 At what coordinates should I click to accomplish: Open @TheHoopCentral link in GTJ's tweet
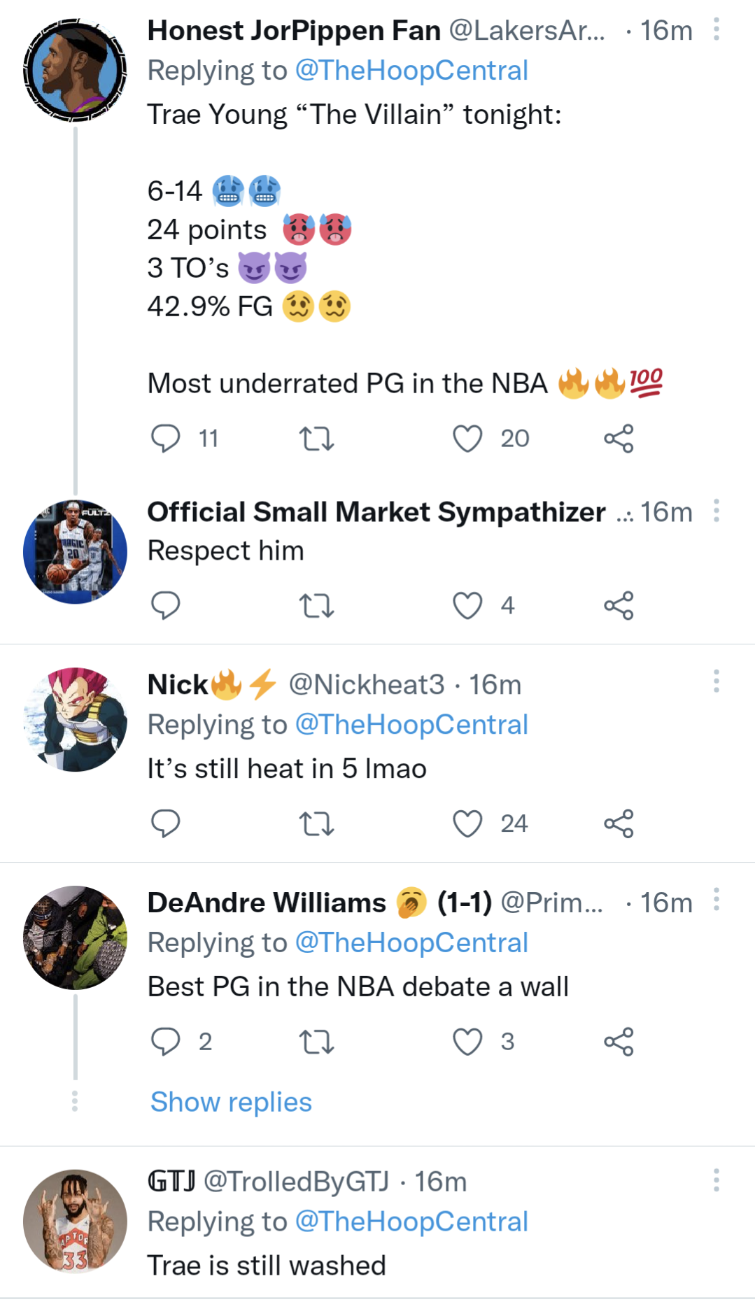click(411, 1222)
